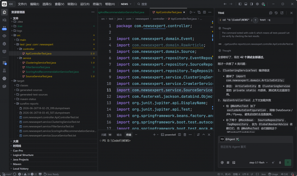Start a new chat in TRAE panel
This screenshot has height=176, width=297.
click(x=271, y=13)
